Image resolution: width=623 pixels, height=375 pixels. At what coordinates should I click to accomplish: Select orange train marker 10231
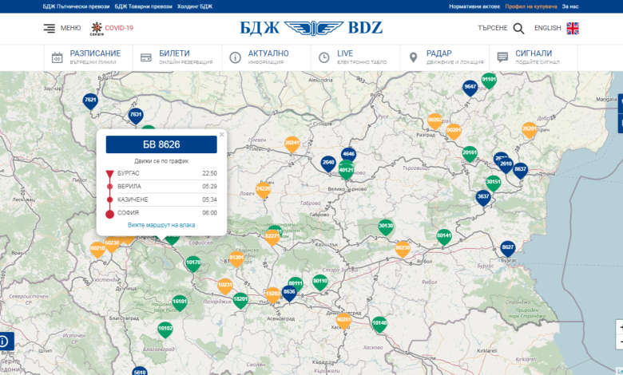click(225, 286)
